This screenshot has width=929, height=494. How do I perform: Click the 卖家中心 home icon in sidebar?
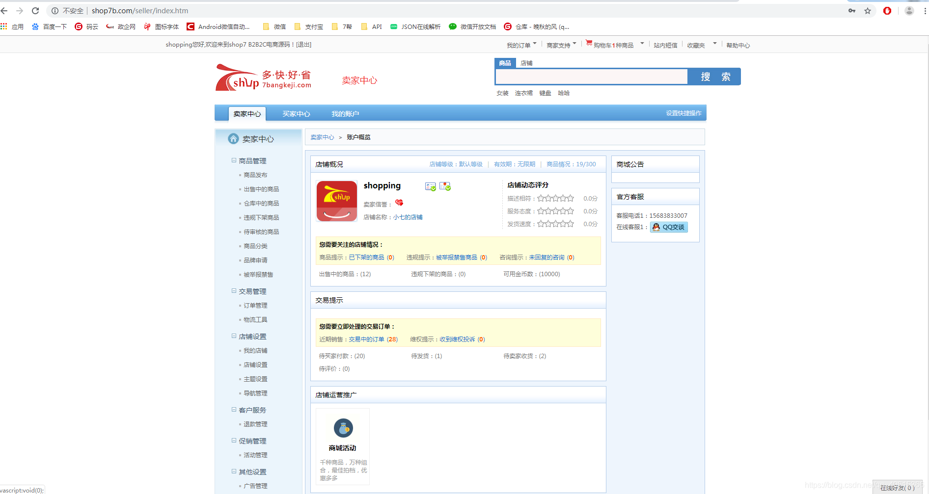point(234,139)
